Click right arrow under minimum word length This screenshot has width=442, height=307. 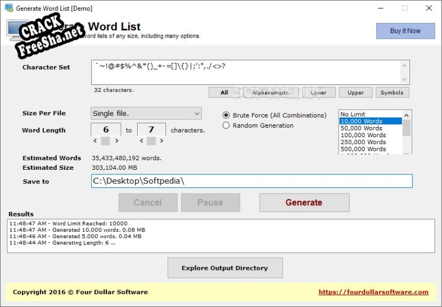pyautogui.click(x=116, y=141)
